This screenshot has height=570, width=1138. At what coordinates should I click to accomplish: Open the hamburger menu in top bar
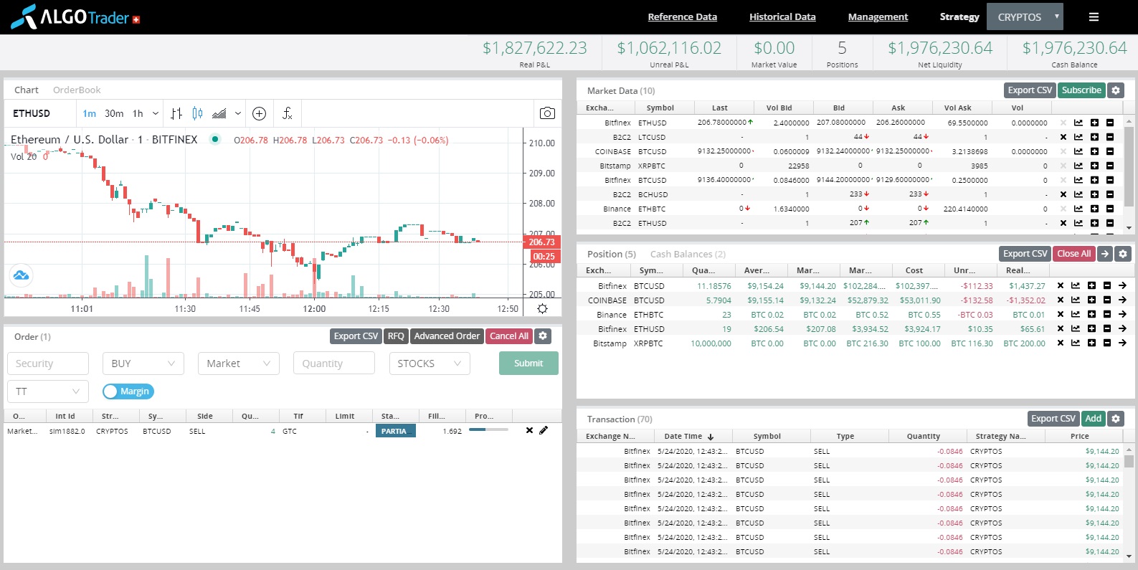[1094, 16]
